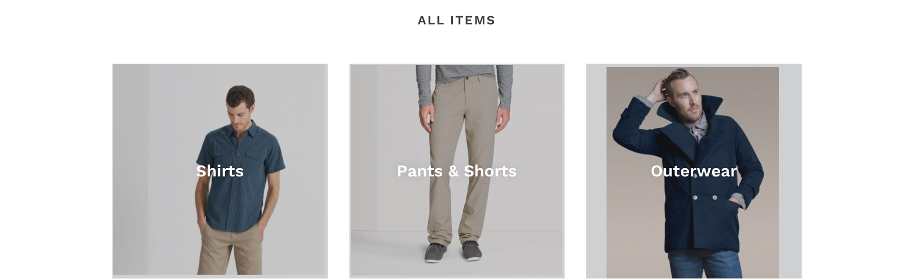Click the white "Shirts" text label

[220, 171]
